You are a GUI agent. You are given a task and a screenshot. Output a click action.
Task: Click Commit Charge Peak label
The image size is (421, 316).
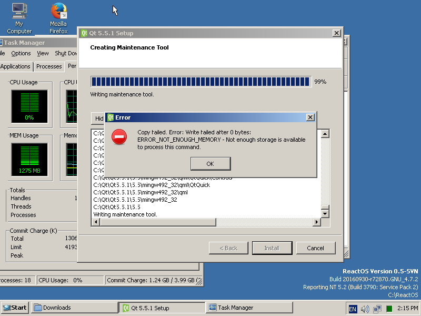point(17,255)
